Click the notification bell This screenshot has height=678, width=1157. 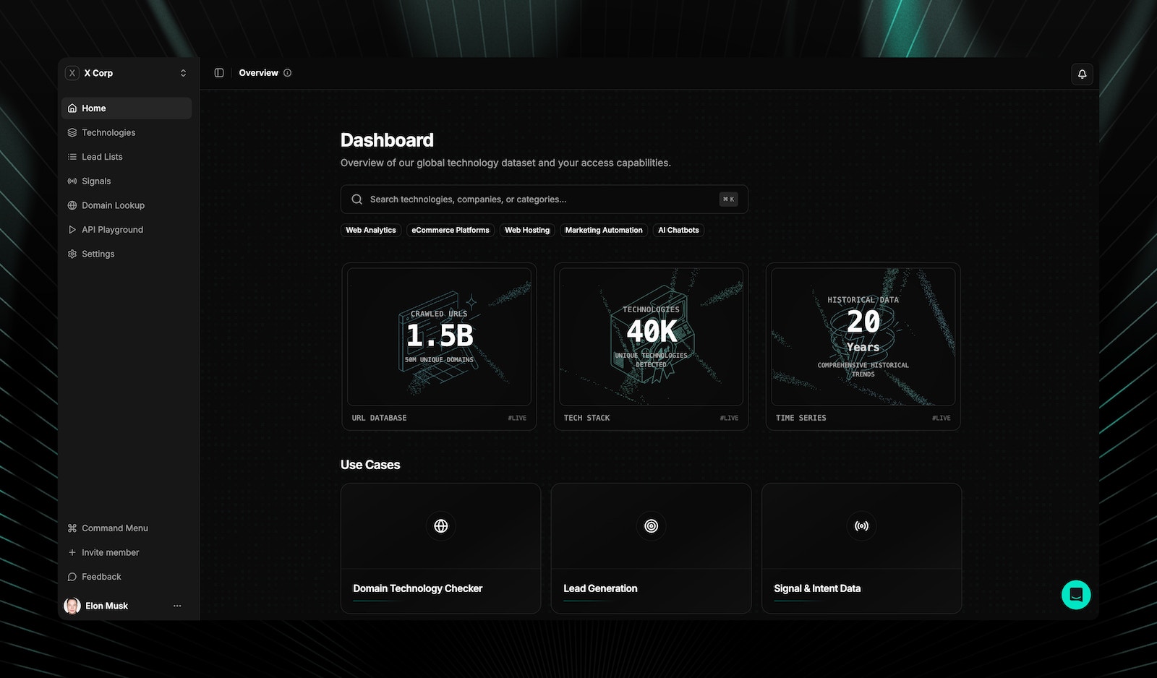point(1082,73)
